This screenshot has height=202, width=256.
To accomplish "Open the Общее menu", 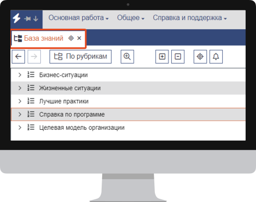I will pyautogui.click(x=130, y=18).
